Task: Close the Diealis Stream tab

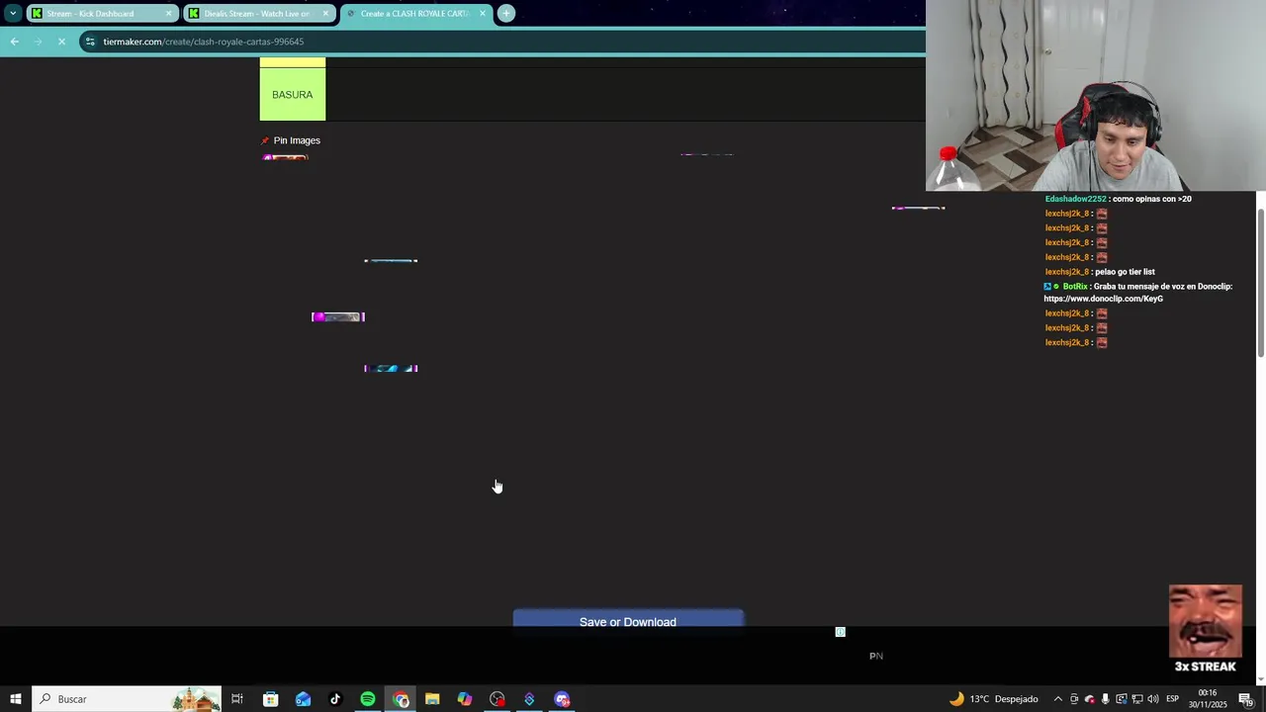Action: pos(325,13)
